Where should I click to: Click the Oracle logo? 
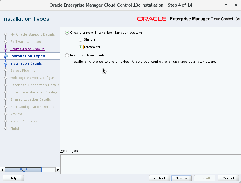[152, 19]
